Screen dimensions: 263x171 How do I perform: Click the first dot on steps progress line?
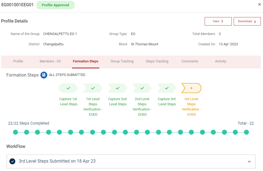15,132
